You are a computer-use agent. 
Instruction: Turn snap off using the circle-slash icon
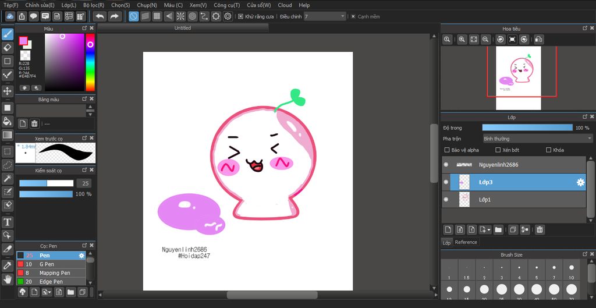(133, 16)
